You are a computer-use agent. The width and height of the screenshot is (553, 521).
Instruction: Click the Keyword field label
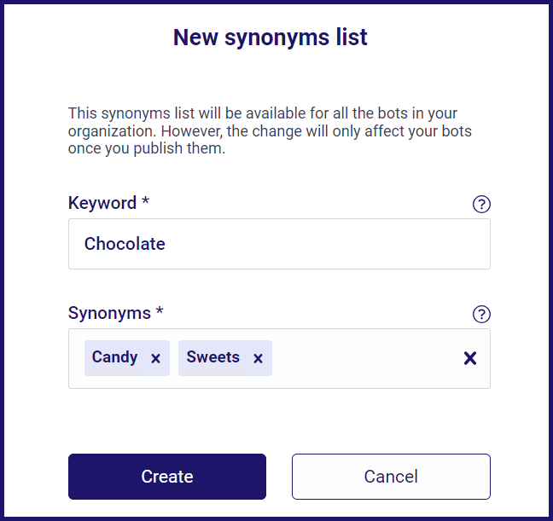[102, 203]
